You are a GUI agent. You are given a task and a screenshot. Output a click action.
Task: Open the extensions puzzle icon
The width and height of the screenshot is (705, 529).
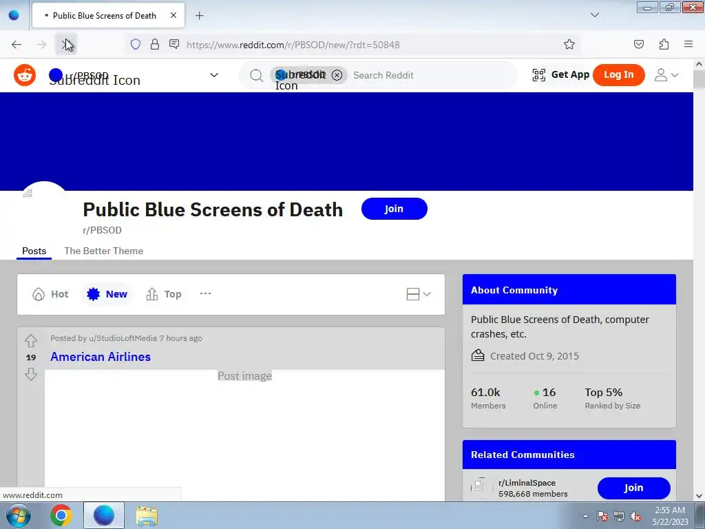[664, 44]
